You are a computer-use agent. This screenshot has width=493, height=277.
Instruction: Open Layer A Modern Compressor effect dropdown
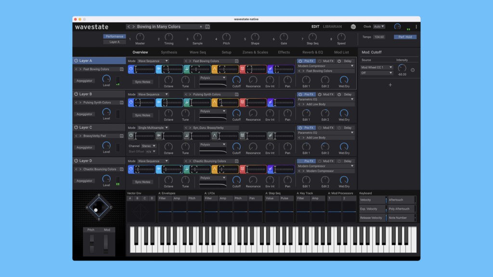click(x=326, y=66)
